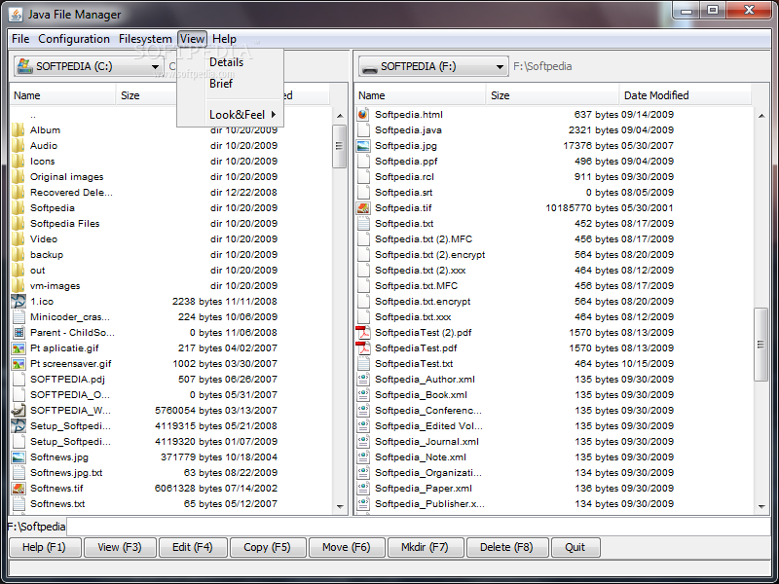779x584 pixels.
Task: Click the left pane scroll down arrow
Action: click(x=340, y=506)
